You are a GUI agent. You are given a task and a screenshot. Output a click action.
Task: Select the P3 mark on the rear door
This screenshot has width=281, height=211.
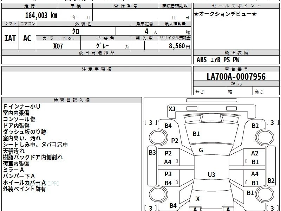pyautogui.click(x=168, y=174)
